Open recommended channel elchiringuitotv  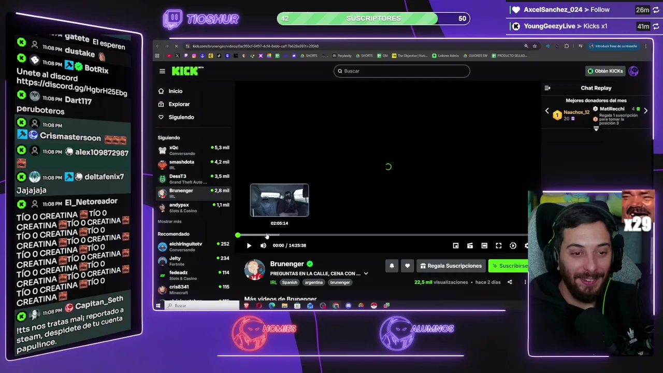point(193,247)
